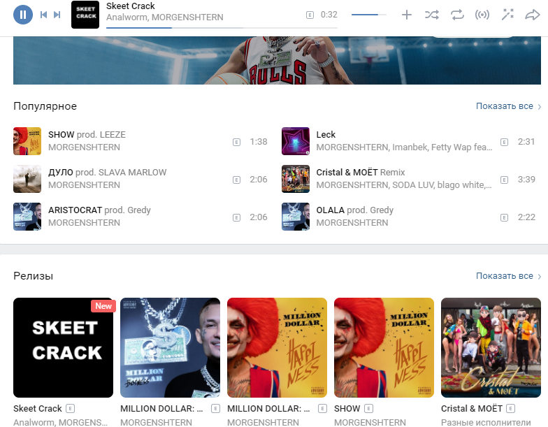Play OLALA prod. Gredy cover thumbnail
Screen dimensions: 548x427
[x=295, y=217]
